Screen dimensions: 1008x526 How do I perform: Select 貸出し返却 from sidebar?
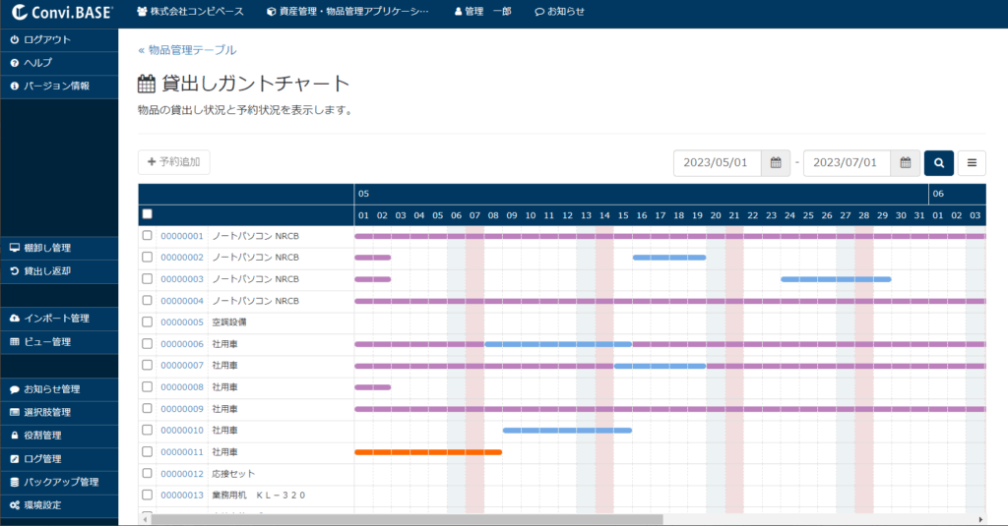coord(46,270)
